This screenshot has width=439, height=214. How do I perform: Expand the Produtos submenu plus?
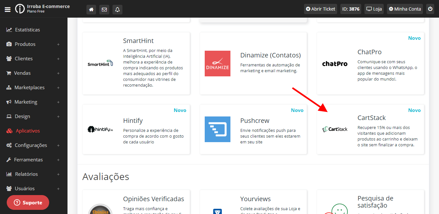(58, 44)
